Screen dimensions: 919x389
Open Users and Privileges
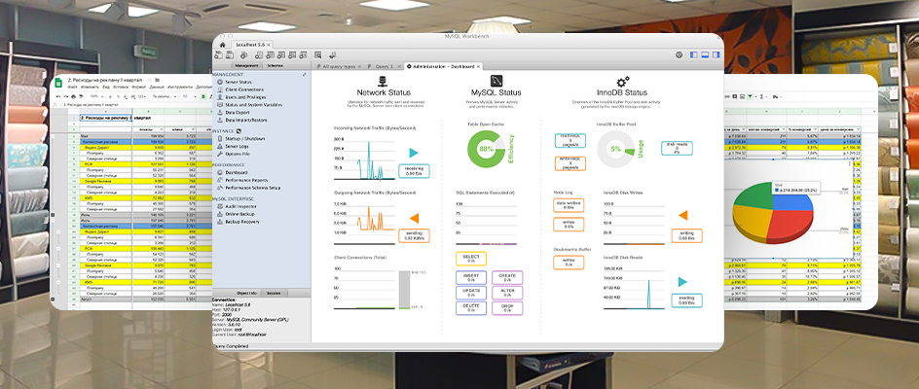(240, 96)
